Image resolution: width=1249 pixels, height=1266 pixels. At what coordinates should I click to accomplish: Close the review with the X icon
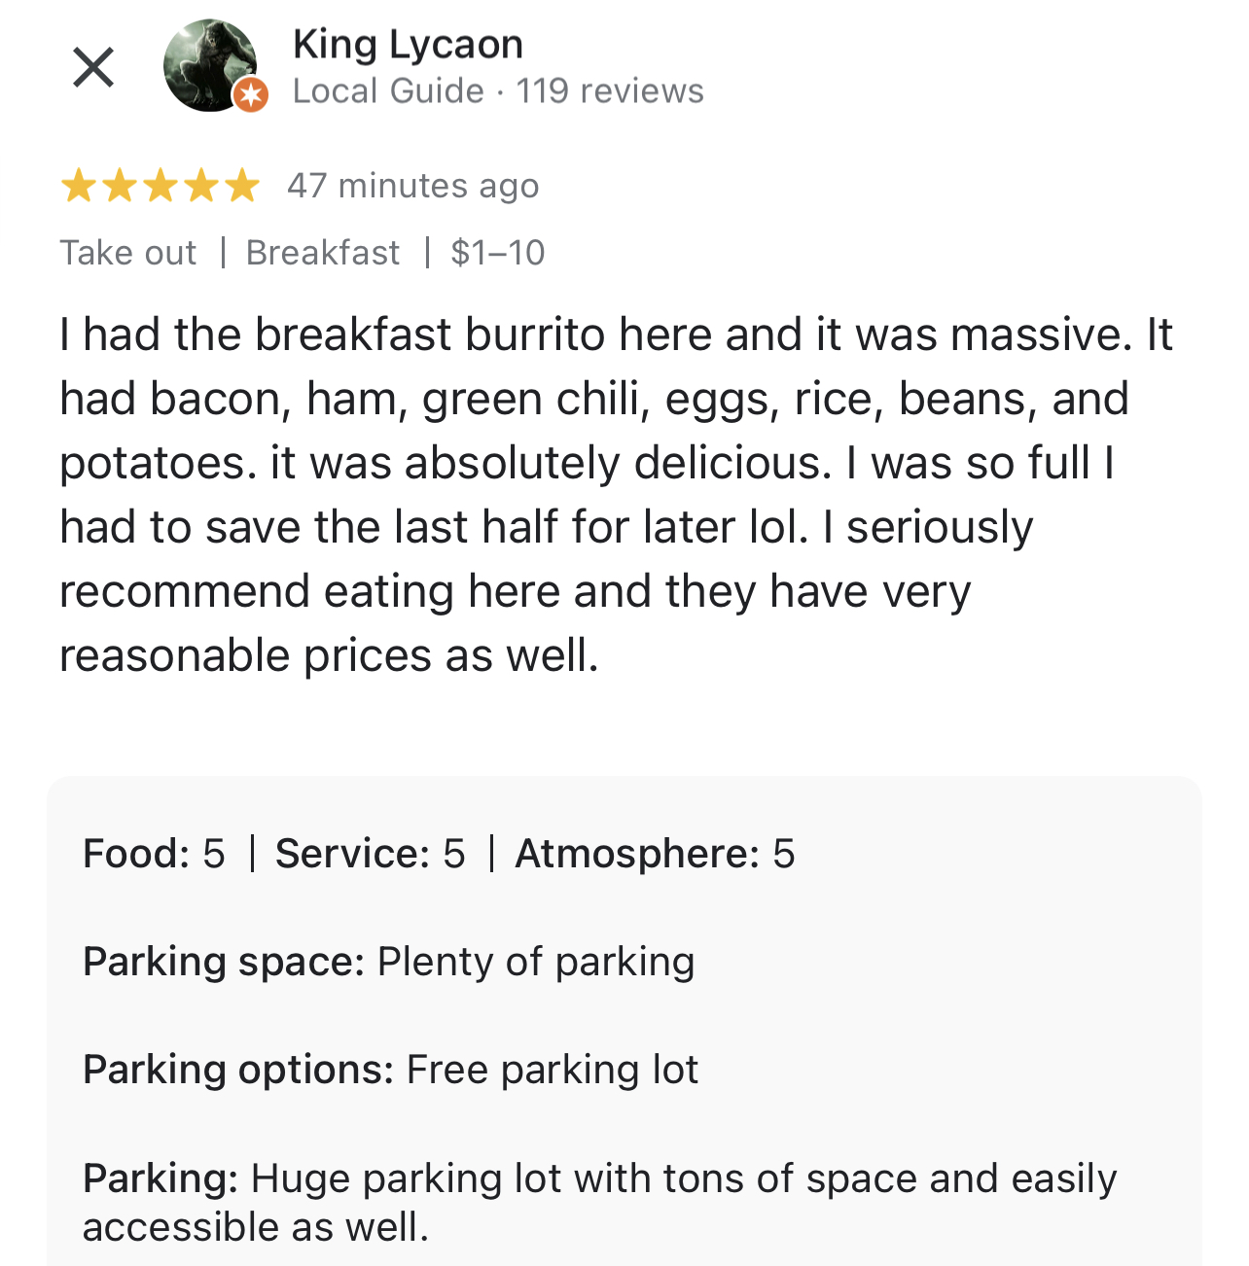[x=93, y=67]
